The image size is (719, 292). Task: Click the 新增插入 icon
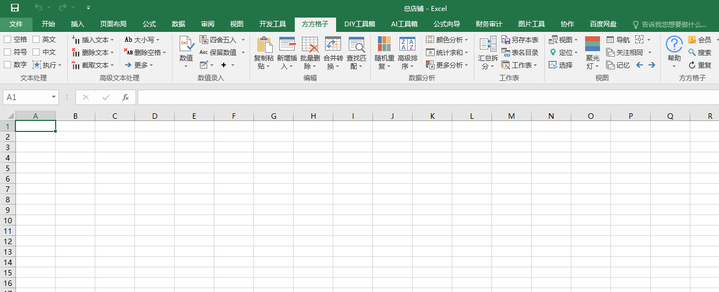(x=287, y=45)
